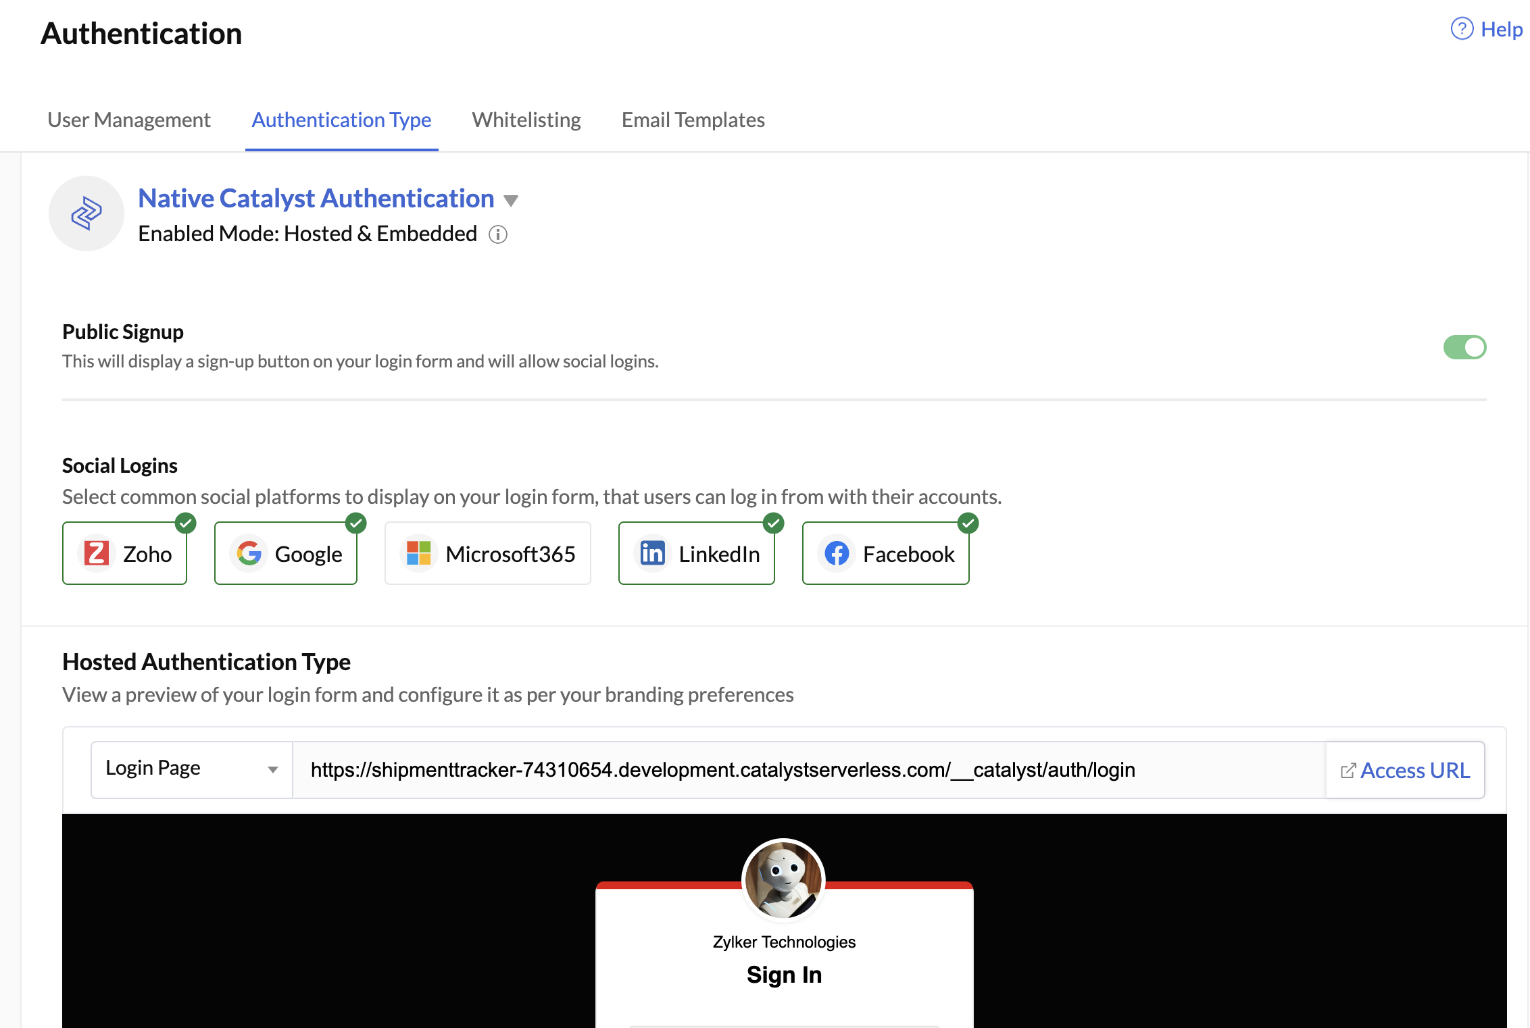Click the external link icon on Access URL
The height and width of the screenshot is (1028, 1530).
1348,769
